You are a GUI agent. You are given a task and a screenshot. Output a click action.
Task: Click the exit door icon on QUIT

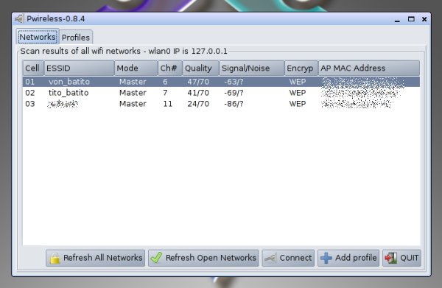pos(391,258)
